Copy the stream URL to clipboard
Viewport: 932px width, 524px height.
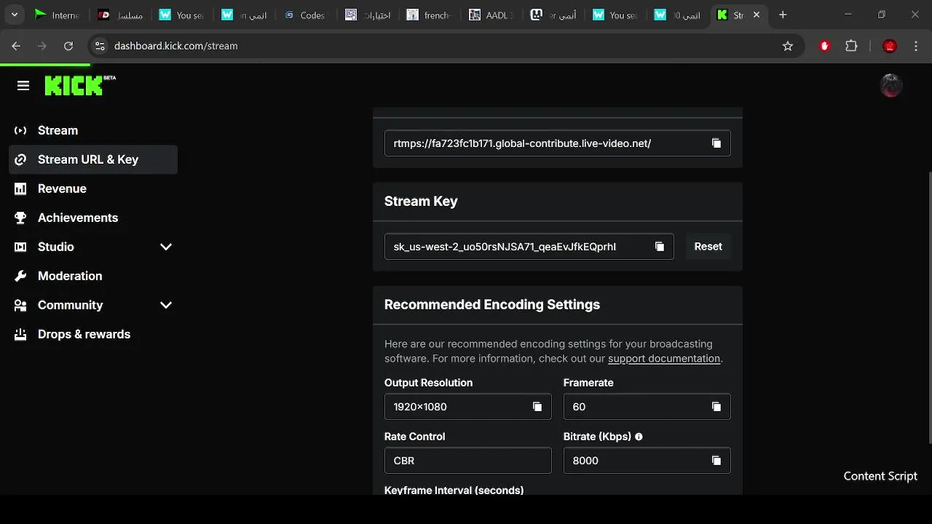click(716, 143)
